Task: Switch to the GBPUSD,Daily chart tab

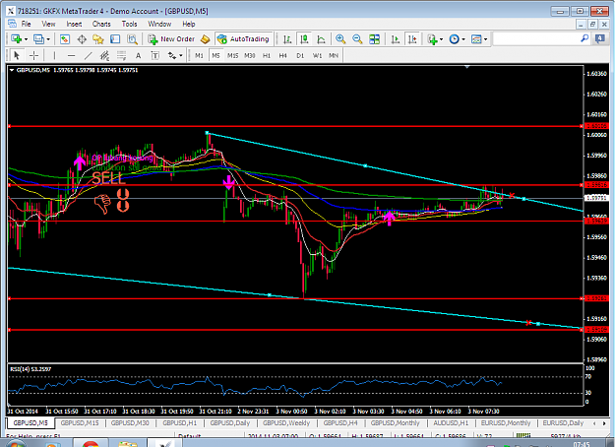Action: [230, 423]
